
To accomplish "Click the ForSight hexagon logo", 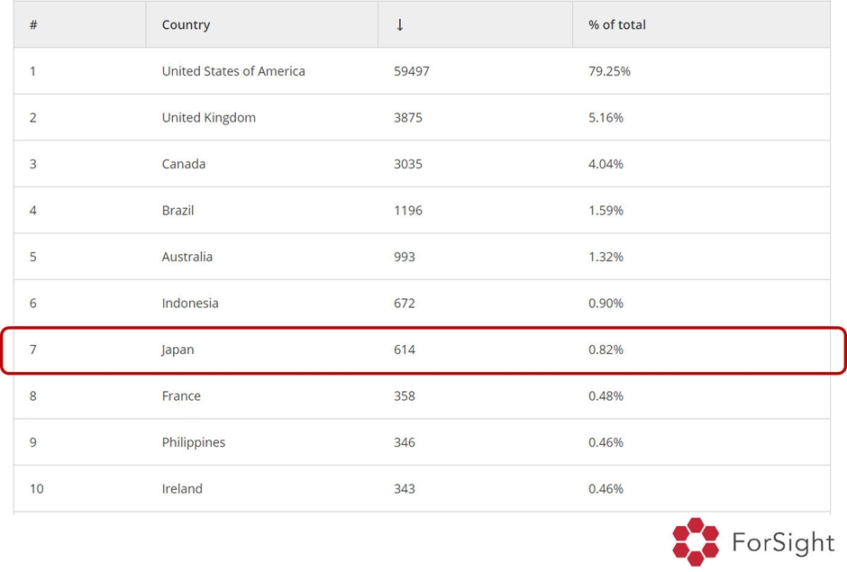I will pos(696,541).
